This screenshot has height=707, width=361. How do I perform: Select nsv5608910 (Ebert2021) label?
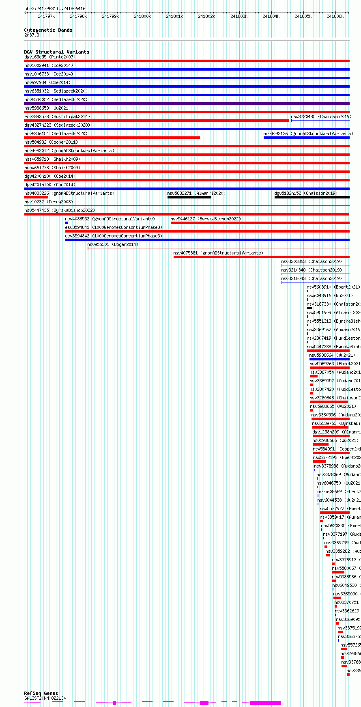coord(333,287)
